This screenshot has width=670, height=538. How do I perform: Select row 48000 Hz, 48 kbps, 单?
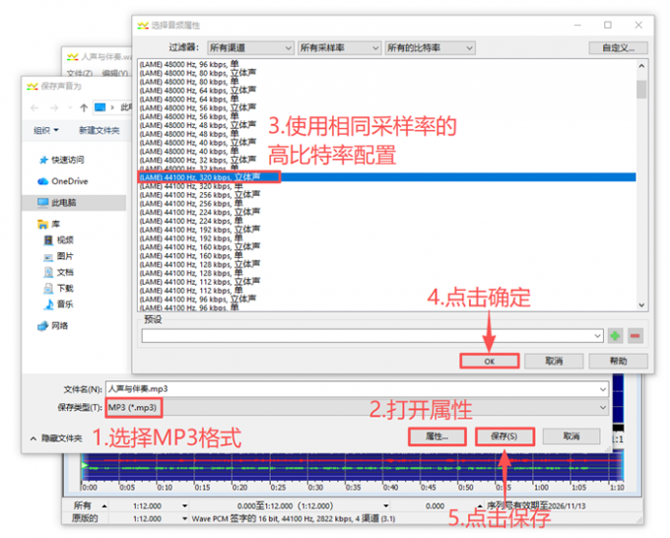[x=387, y=134]
